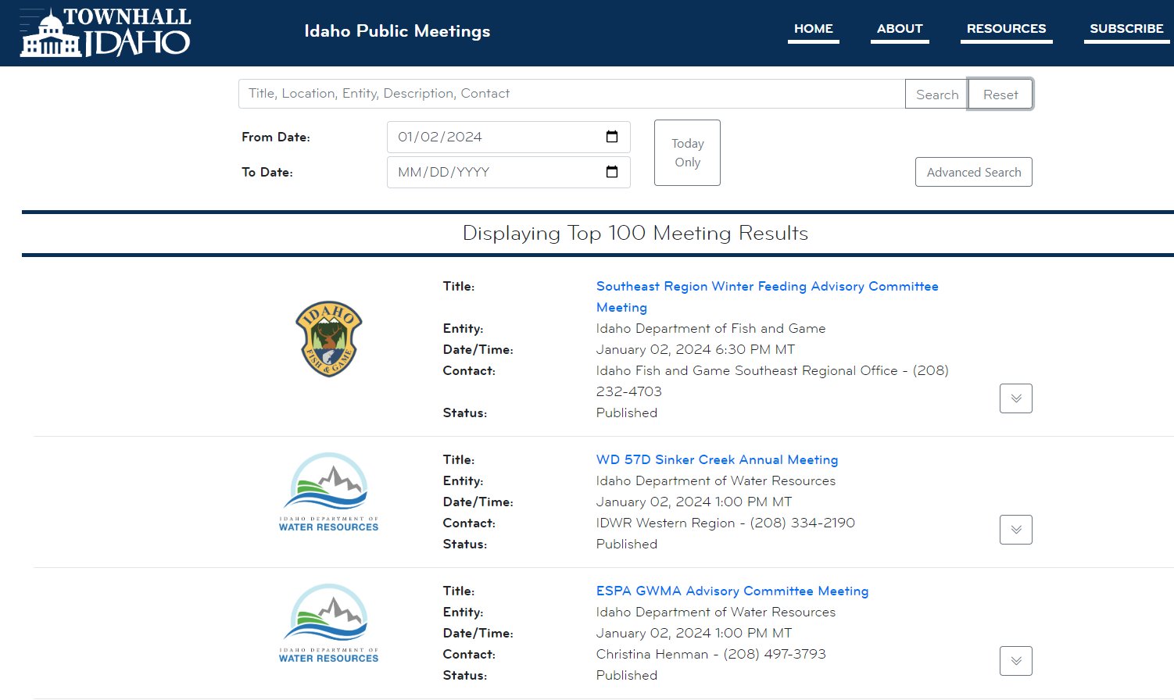Click the Today Only button
This screenshot has width=1174, height=700.
click(687, 153)
